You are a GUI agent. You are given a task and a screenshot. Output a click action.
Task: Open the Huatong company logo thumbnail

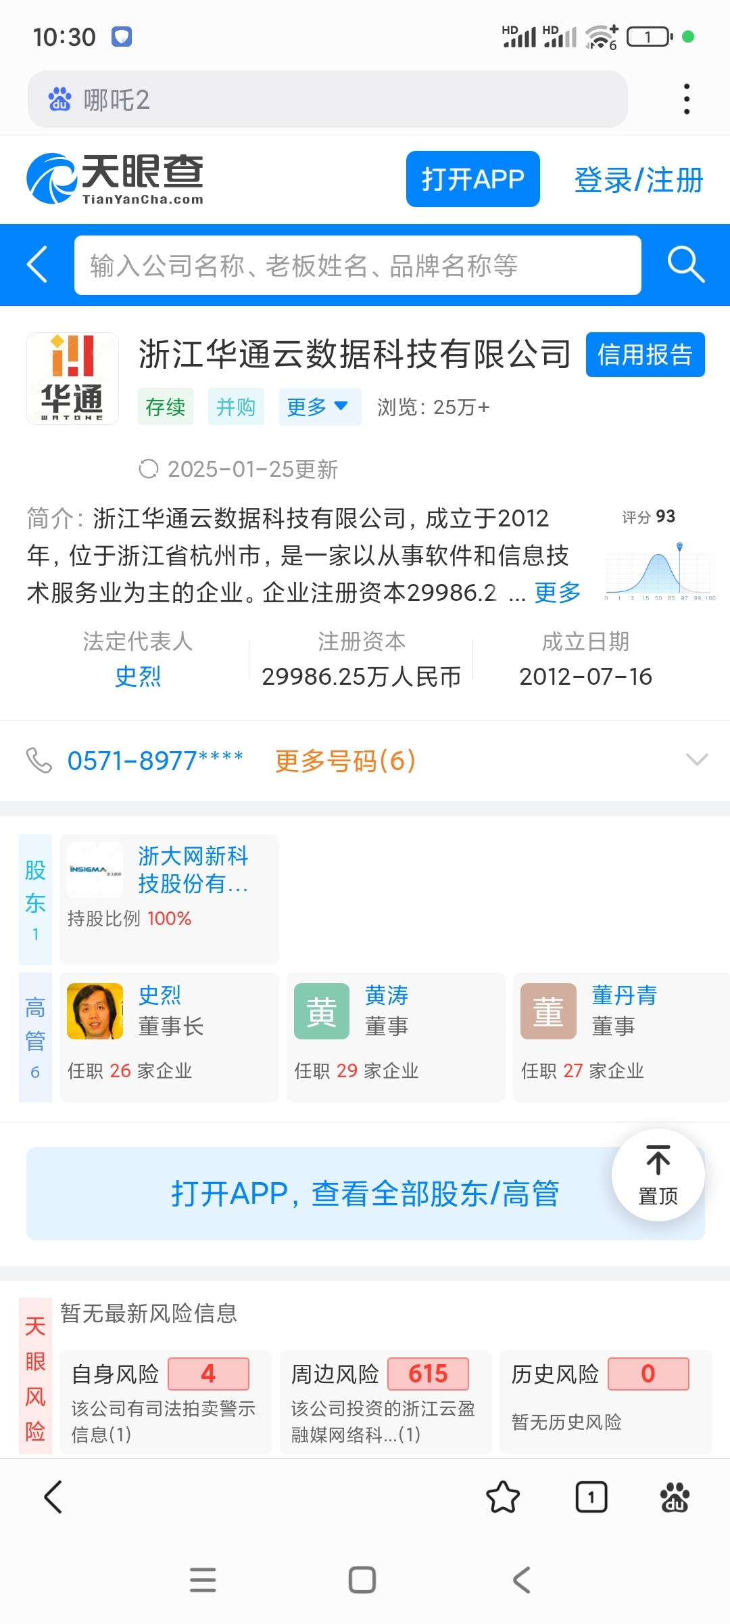pos(72,378)
